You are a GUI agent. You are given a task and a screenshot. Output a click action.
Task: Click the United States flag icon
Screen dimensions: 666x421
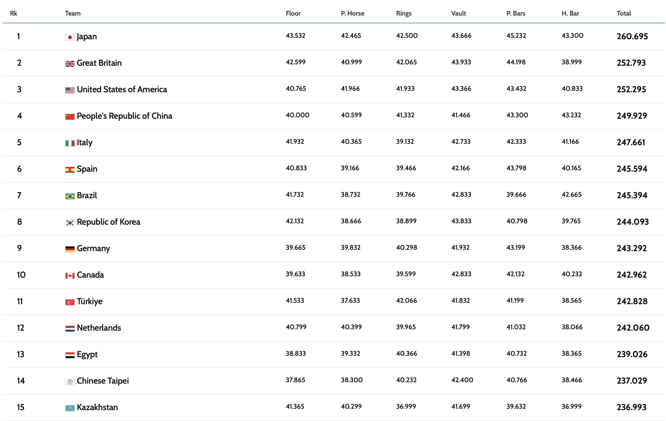70,90
